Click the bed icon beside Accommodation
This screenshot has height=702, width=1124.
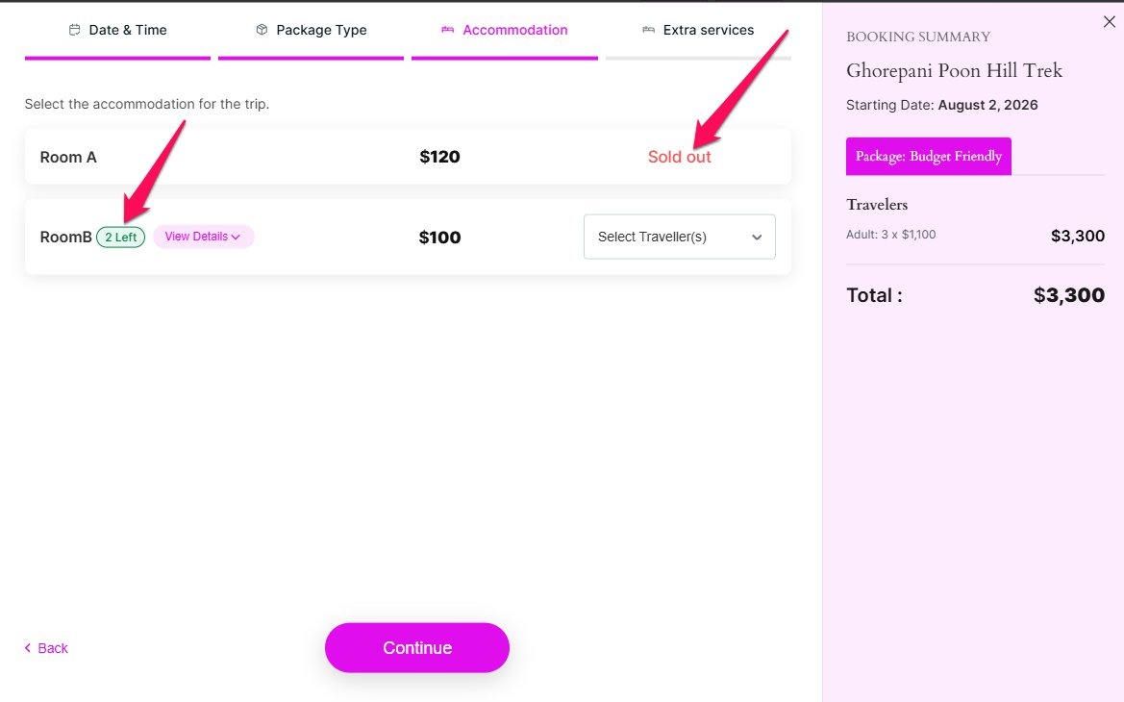pos(447,30)
